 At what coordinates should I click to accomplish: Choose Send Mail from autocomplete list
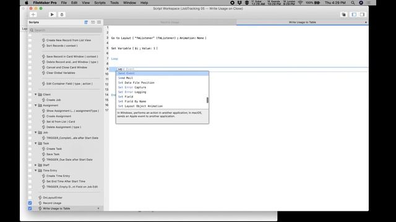(x=162, y=78)
